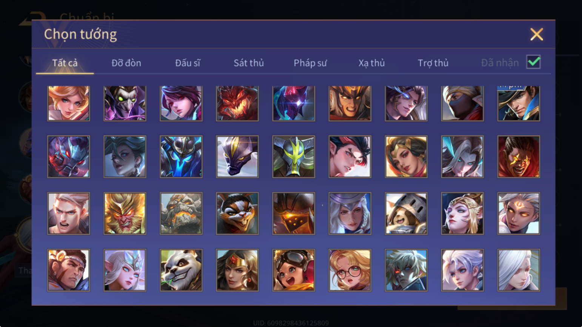Select the blonde girl hero in first slot
The height and width of the screenshot is (327, 582).
pos(69,103)
